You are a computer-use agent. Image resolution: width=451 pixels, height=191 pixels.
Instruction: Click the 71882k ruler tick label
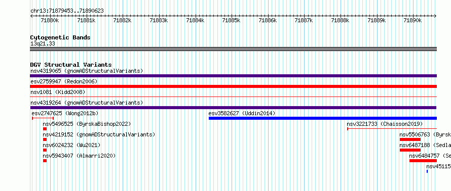pyautogui.click(x=123, y=20)
